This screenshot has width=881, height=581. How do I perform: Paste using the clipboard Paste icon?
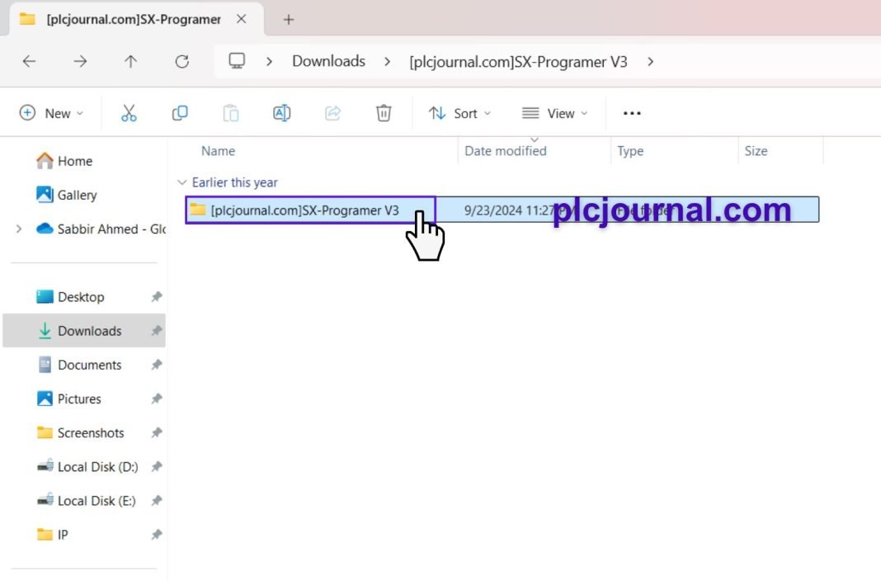point(231,113)
